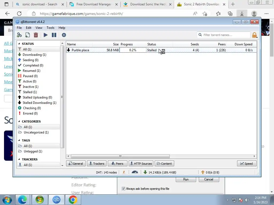
Task: Click the Speed graph button
Action: pyautogui.click(x=247, y=164)
